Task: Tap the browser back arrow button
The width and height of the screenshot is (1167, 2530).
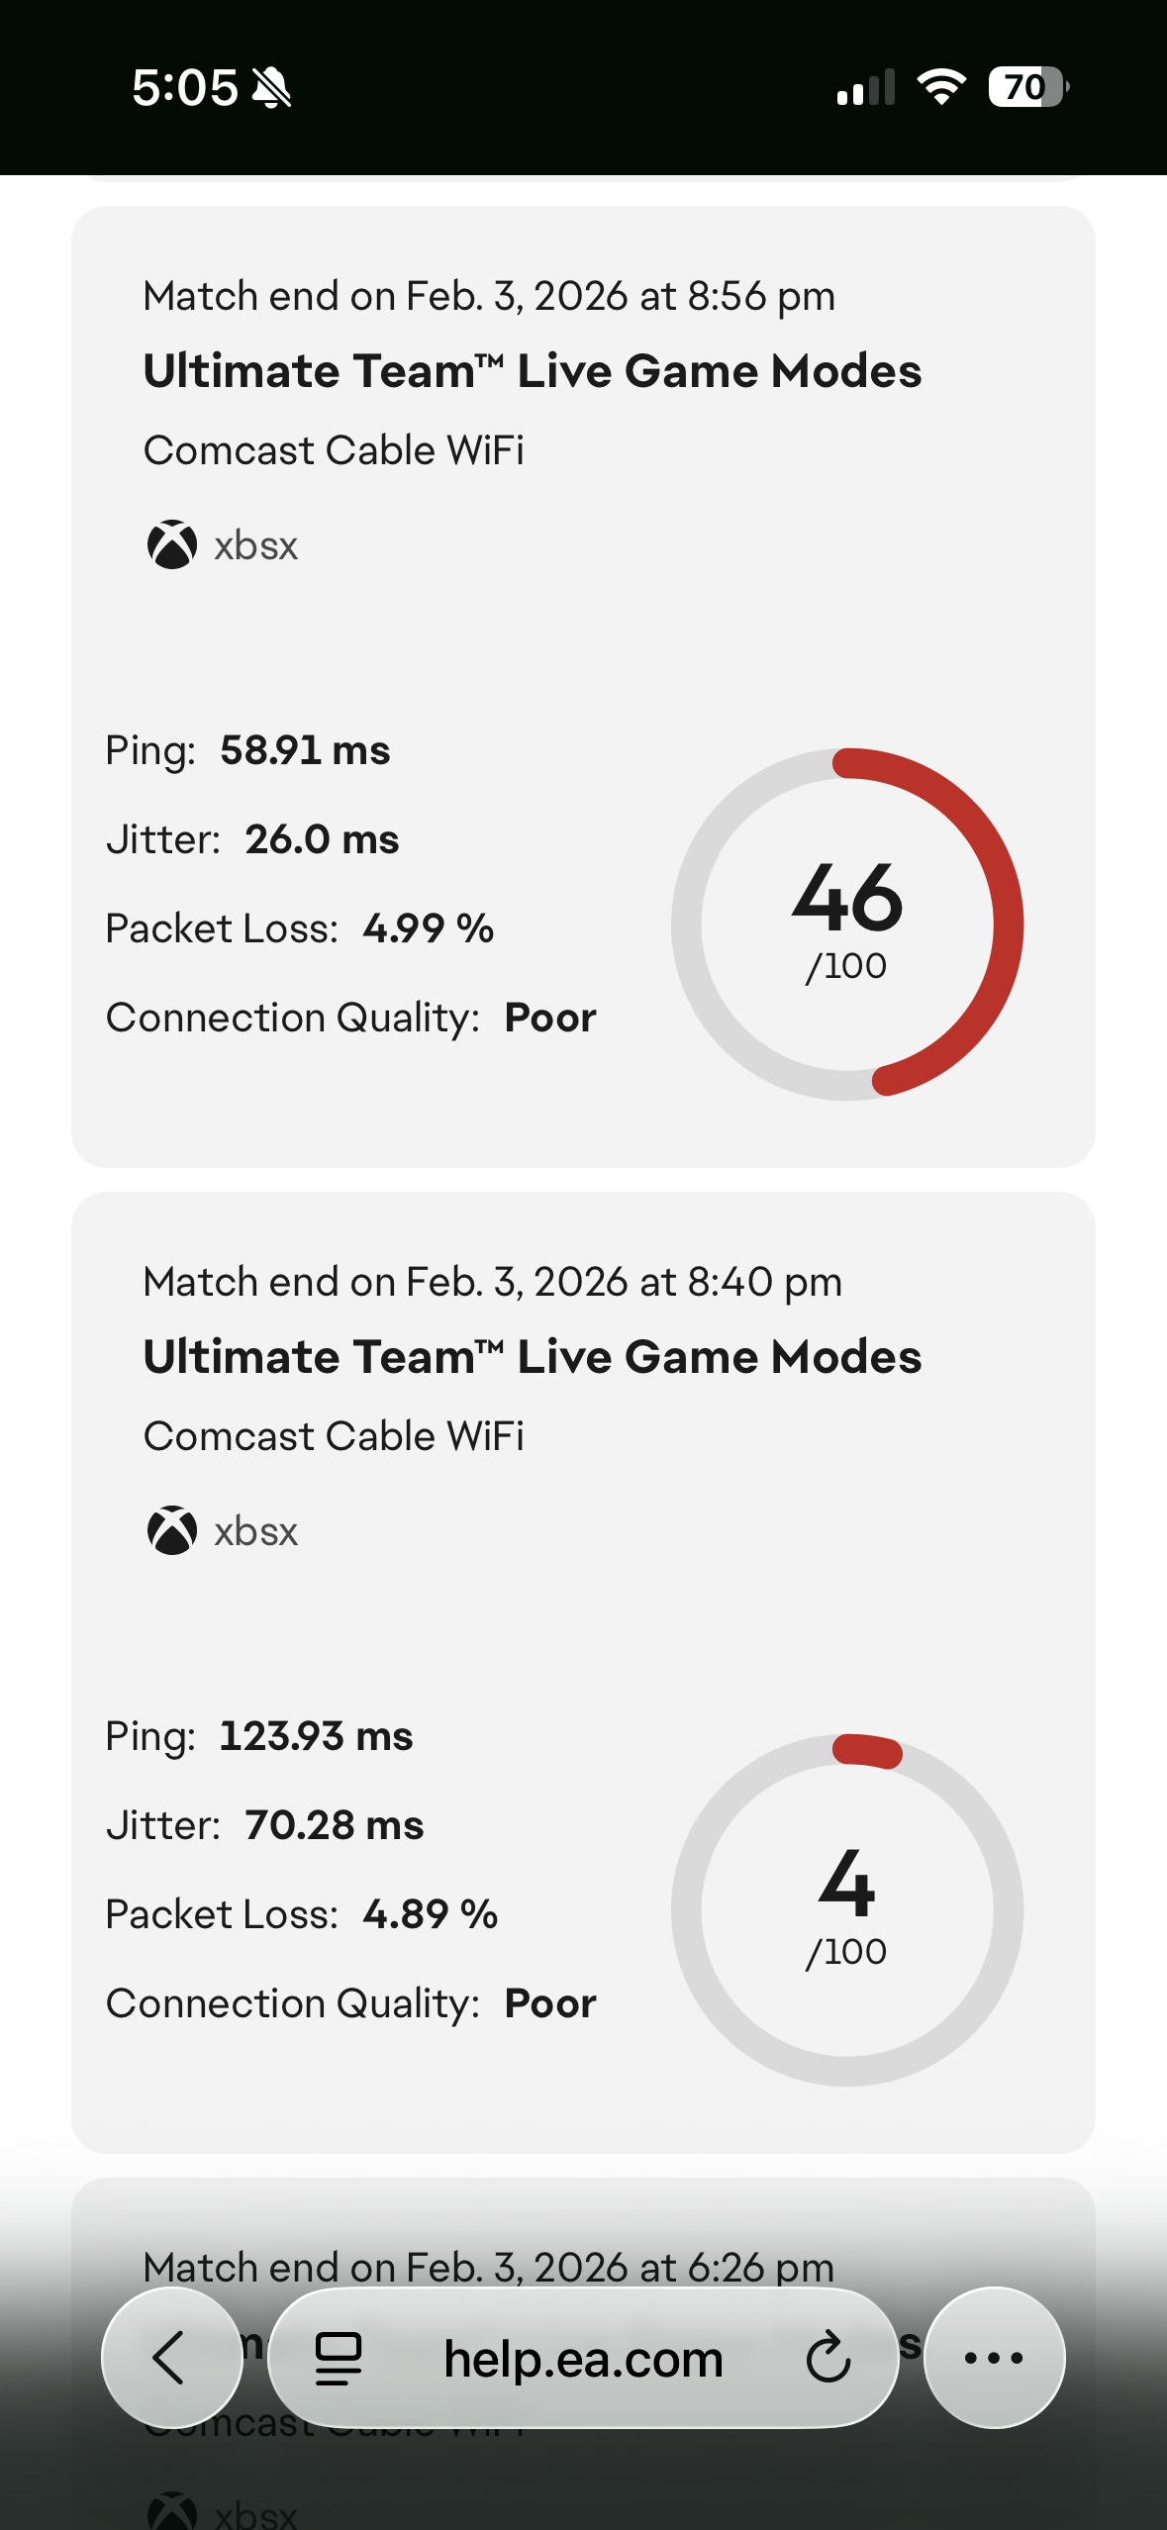Action: point(171,2357)
